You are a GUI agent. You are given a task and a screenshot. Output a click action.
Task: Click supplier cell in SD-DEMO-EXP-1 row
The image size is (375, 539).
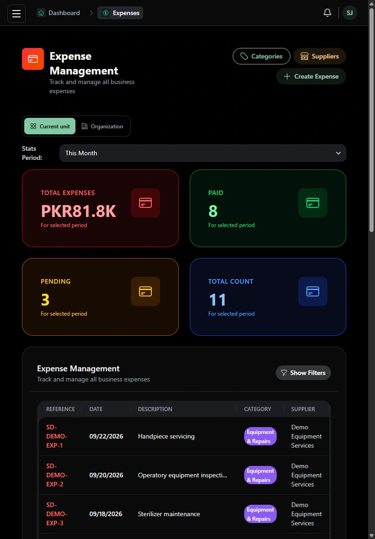(306, 436)
